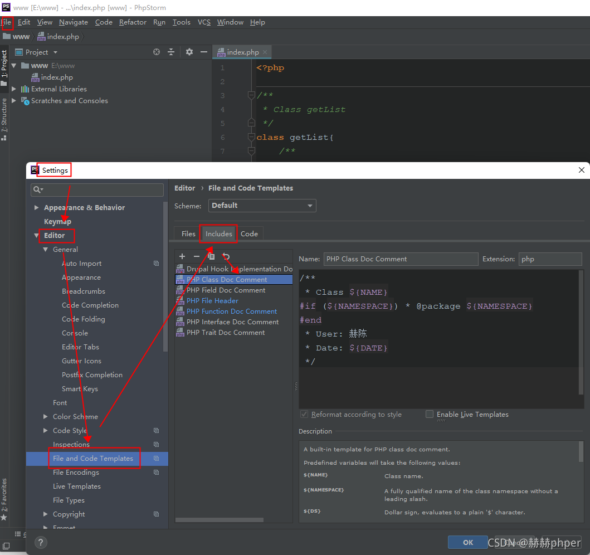The height and width of the screenshot is (555, 590).
Task: Expand the Color Scheme section
Action: click(46, 416)
